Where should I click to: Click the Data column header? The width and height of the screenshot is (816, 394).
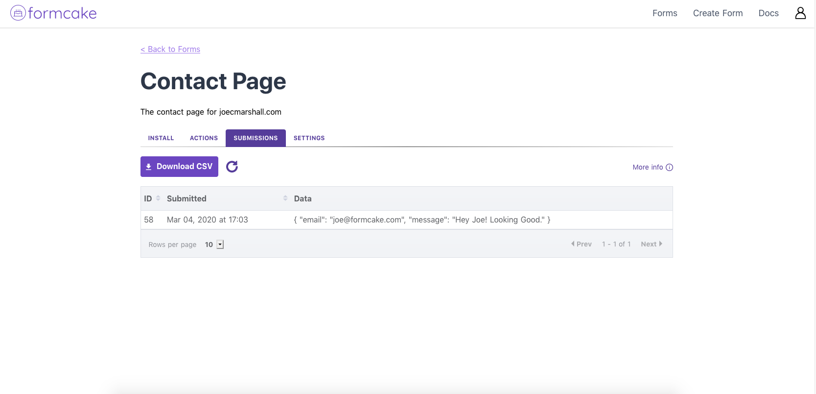303,198
